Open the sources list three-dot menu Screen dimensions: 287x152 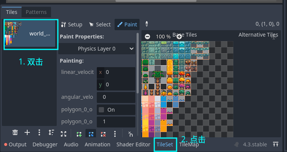click(39, 132)
